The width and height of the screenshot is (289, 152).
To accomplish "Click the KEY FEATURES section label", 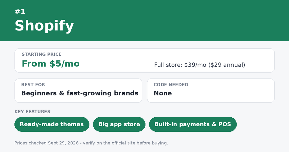I will 32,112.
